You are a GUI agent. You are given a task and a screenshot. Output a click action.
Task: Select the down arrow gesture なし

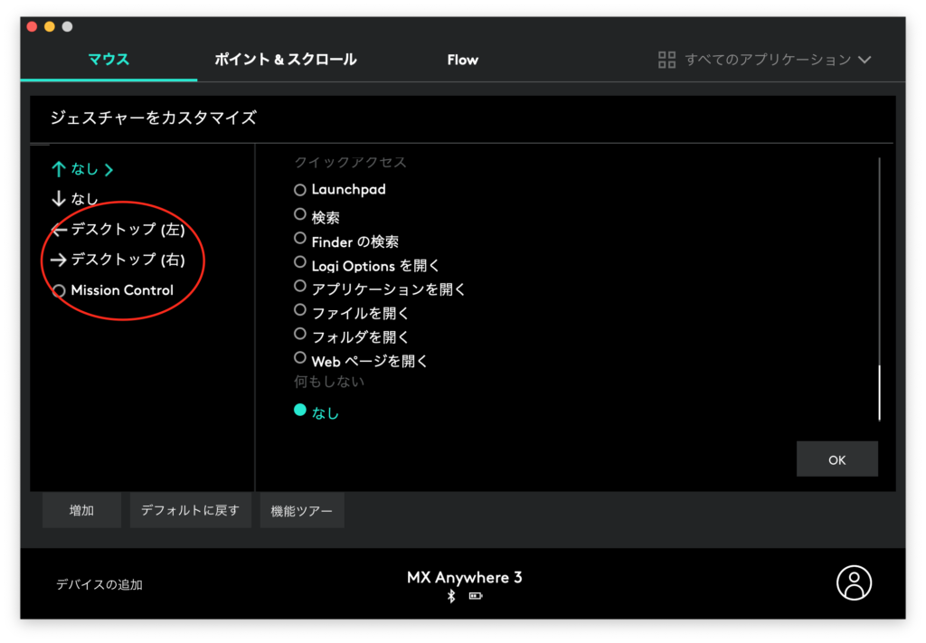pos(84,199)
